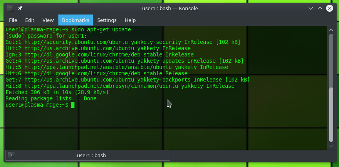Click the Konsole terminal icon in title bar

pos(10,9)
